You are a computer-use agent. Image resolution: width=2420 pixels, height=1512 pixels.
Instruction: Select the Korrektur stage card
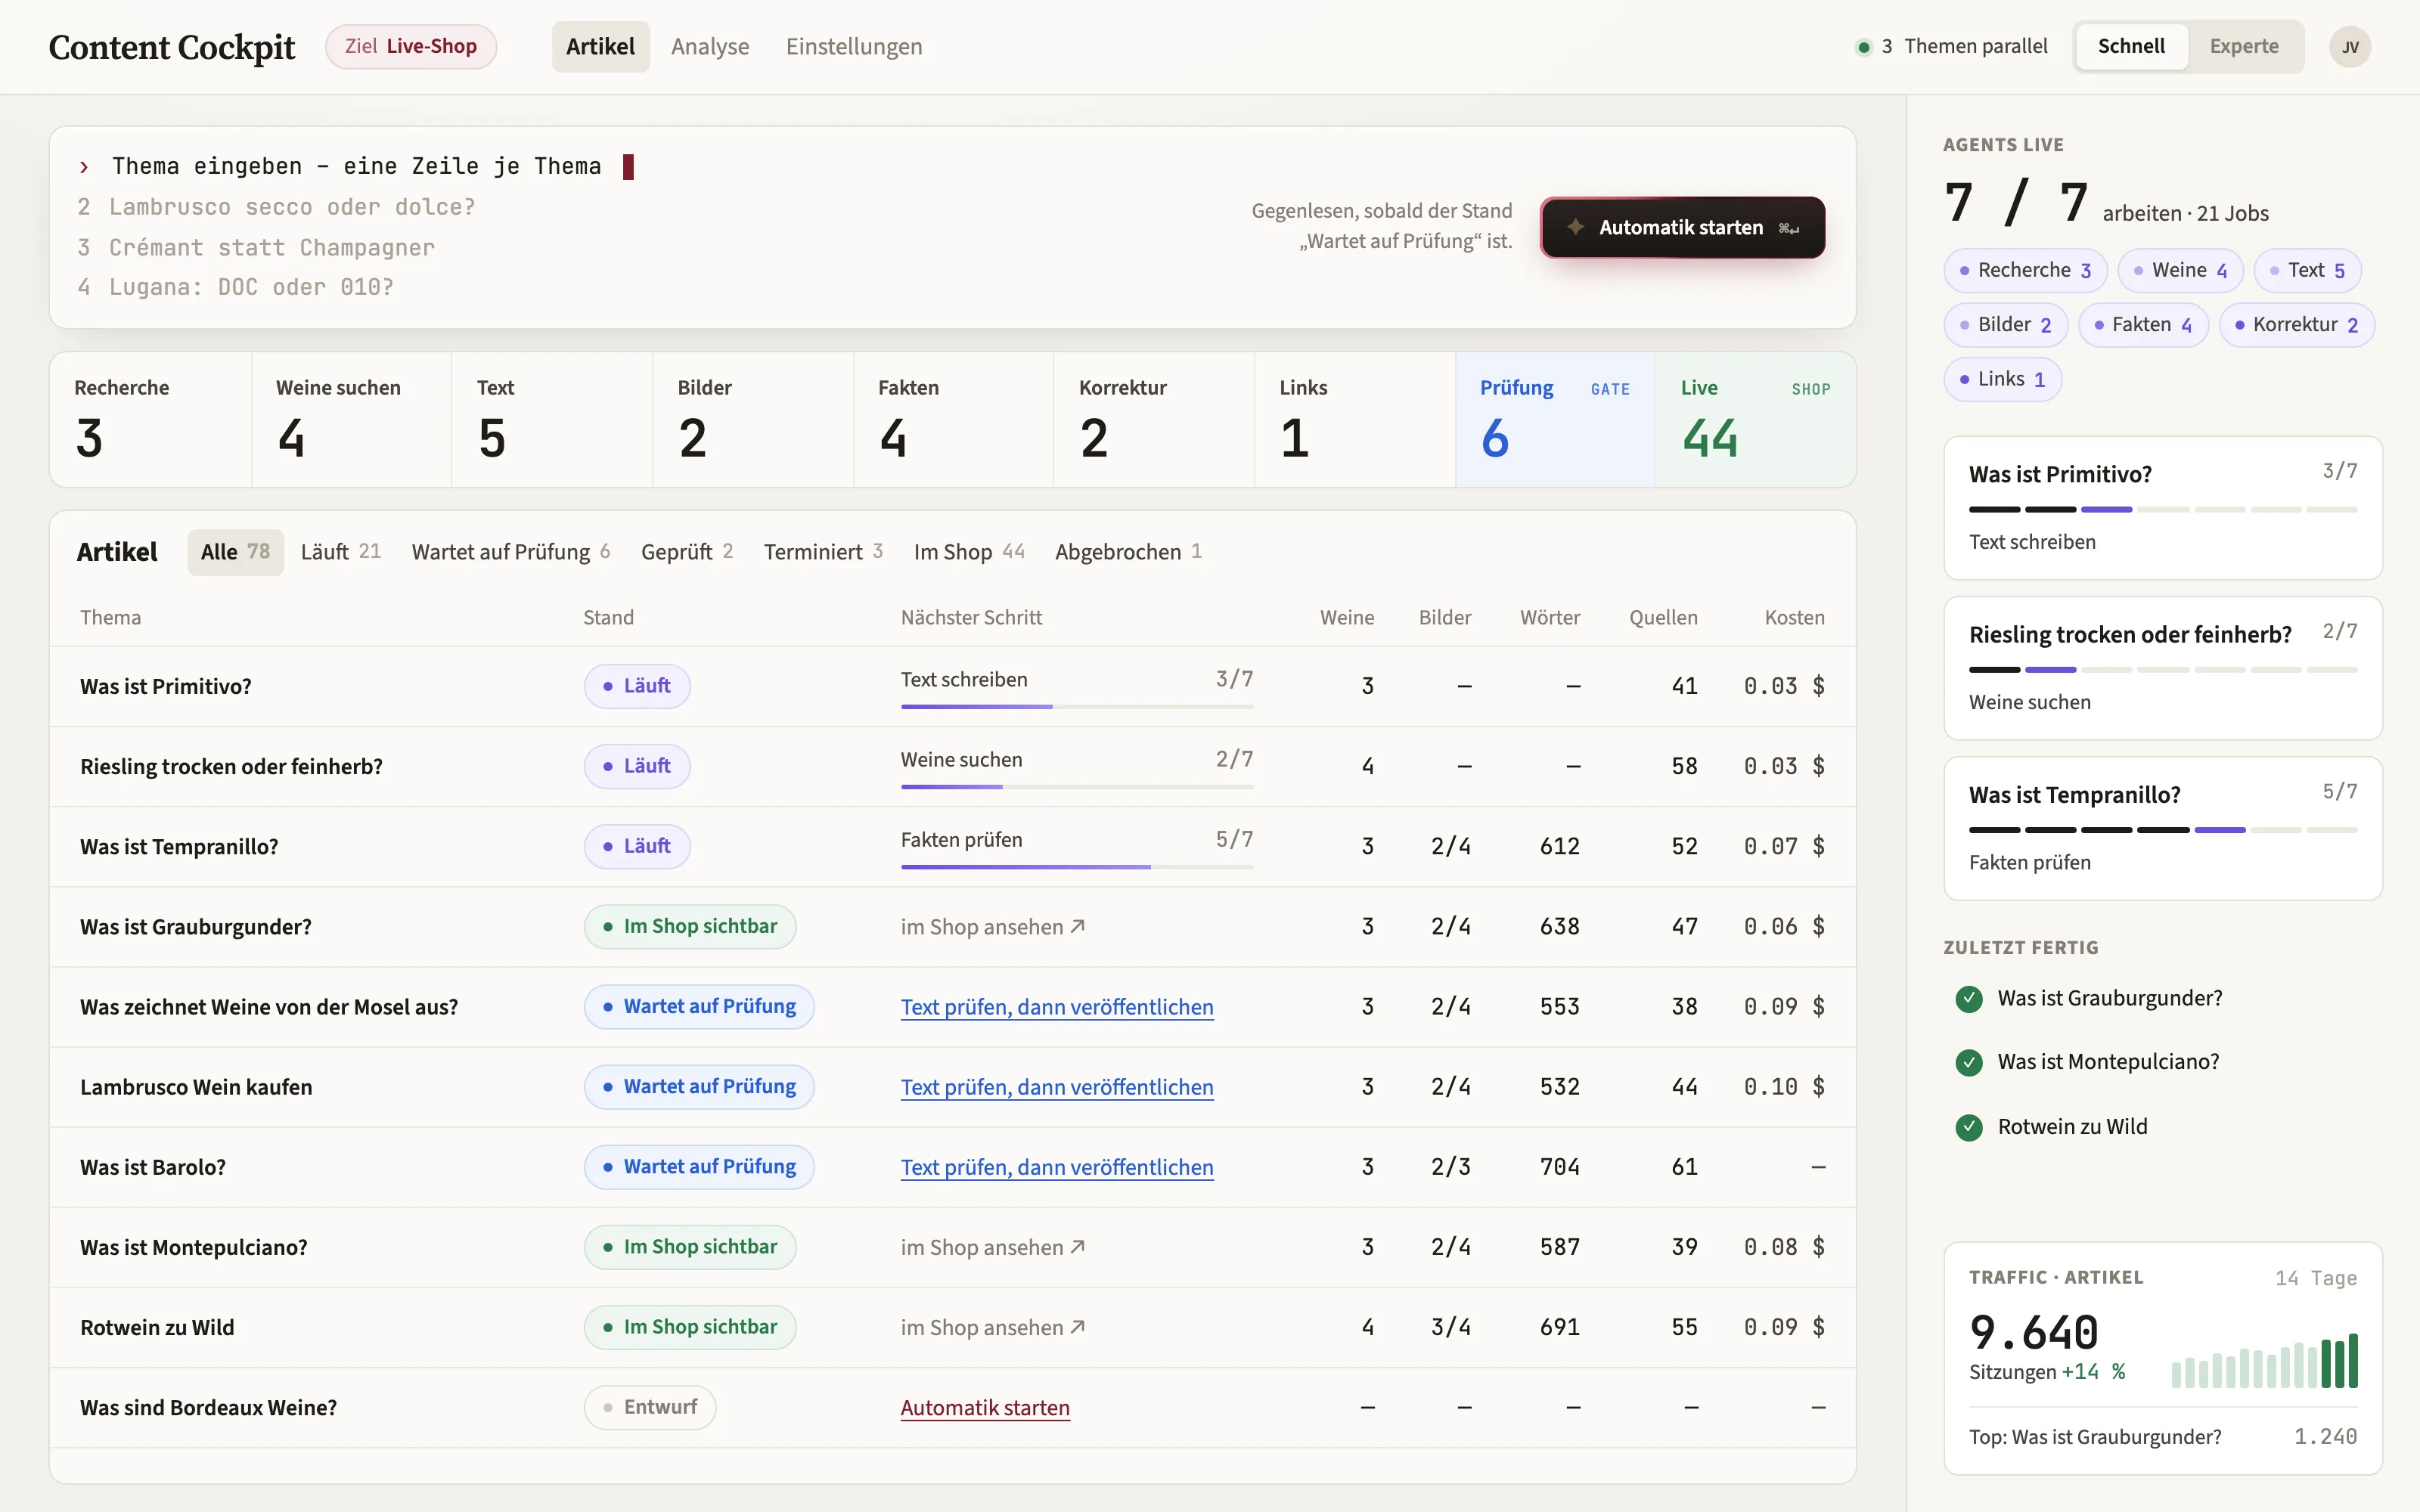tap(1154, 420)
